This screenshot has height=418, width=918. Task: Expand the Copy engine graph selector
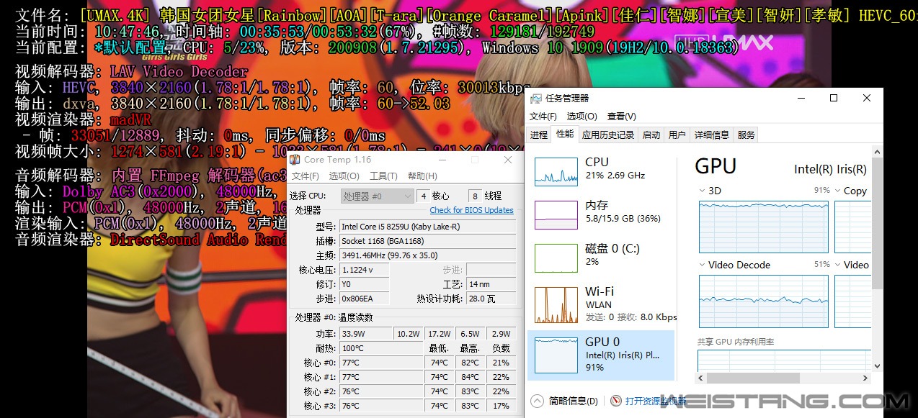pyautogui.click(x=839, y=191)
